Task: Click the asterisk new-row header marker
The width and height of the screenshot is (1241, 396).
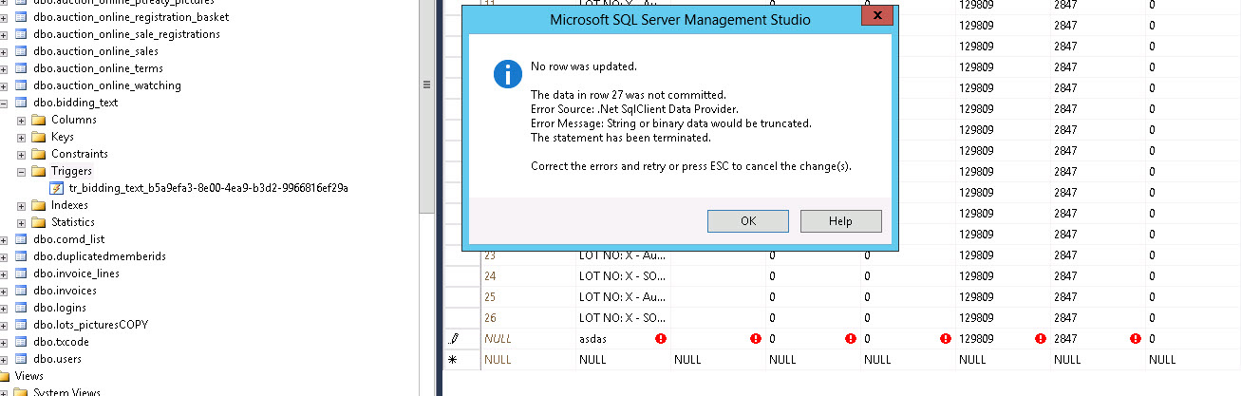Action: coord(453,360)
